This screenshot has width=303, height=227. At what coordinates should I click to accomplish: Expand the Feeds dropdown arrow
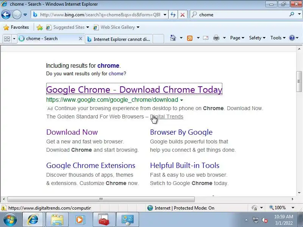tap(198, 38)
